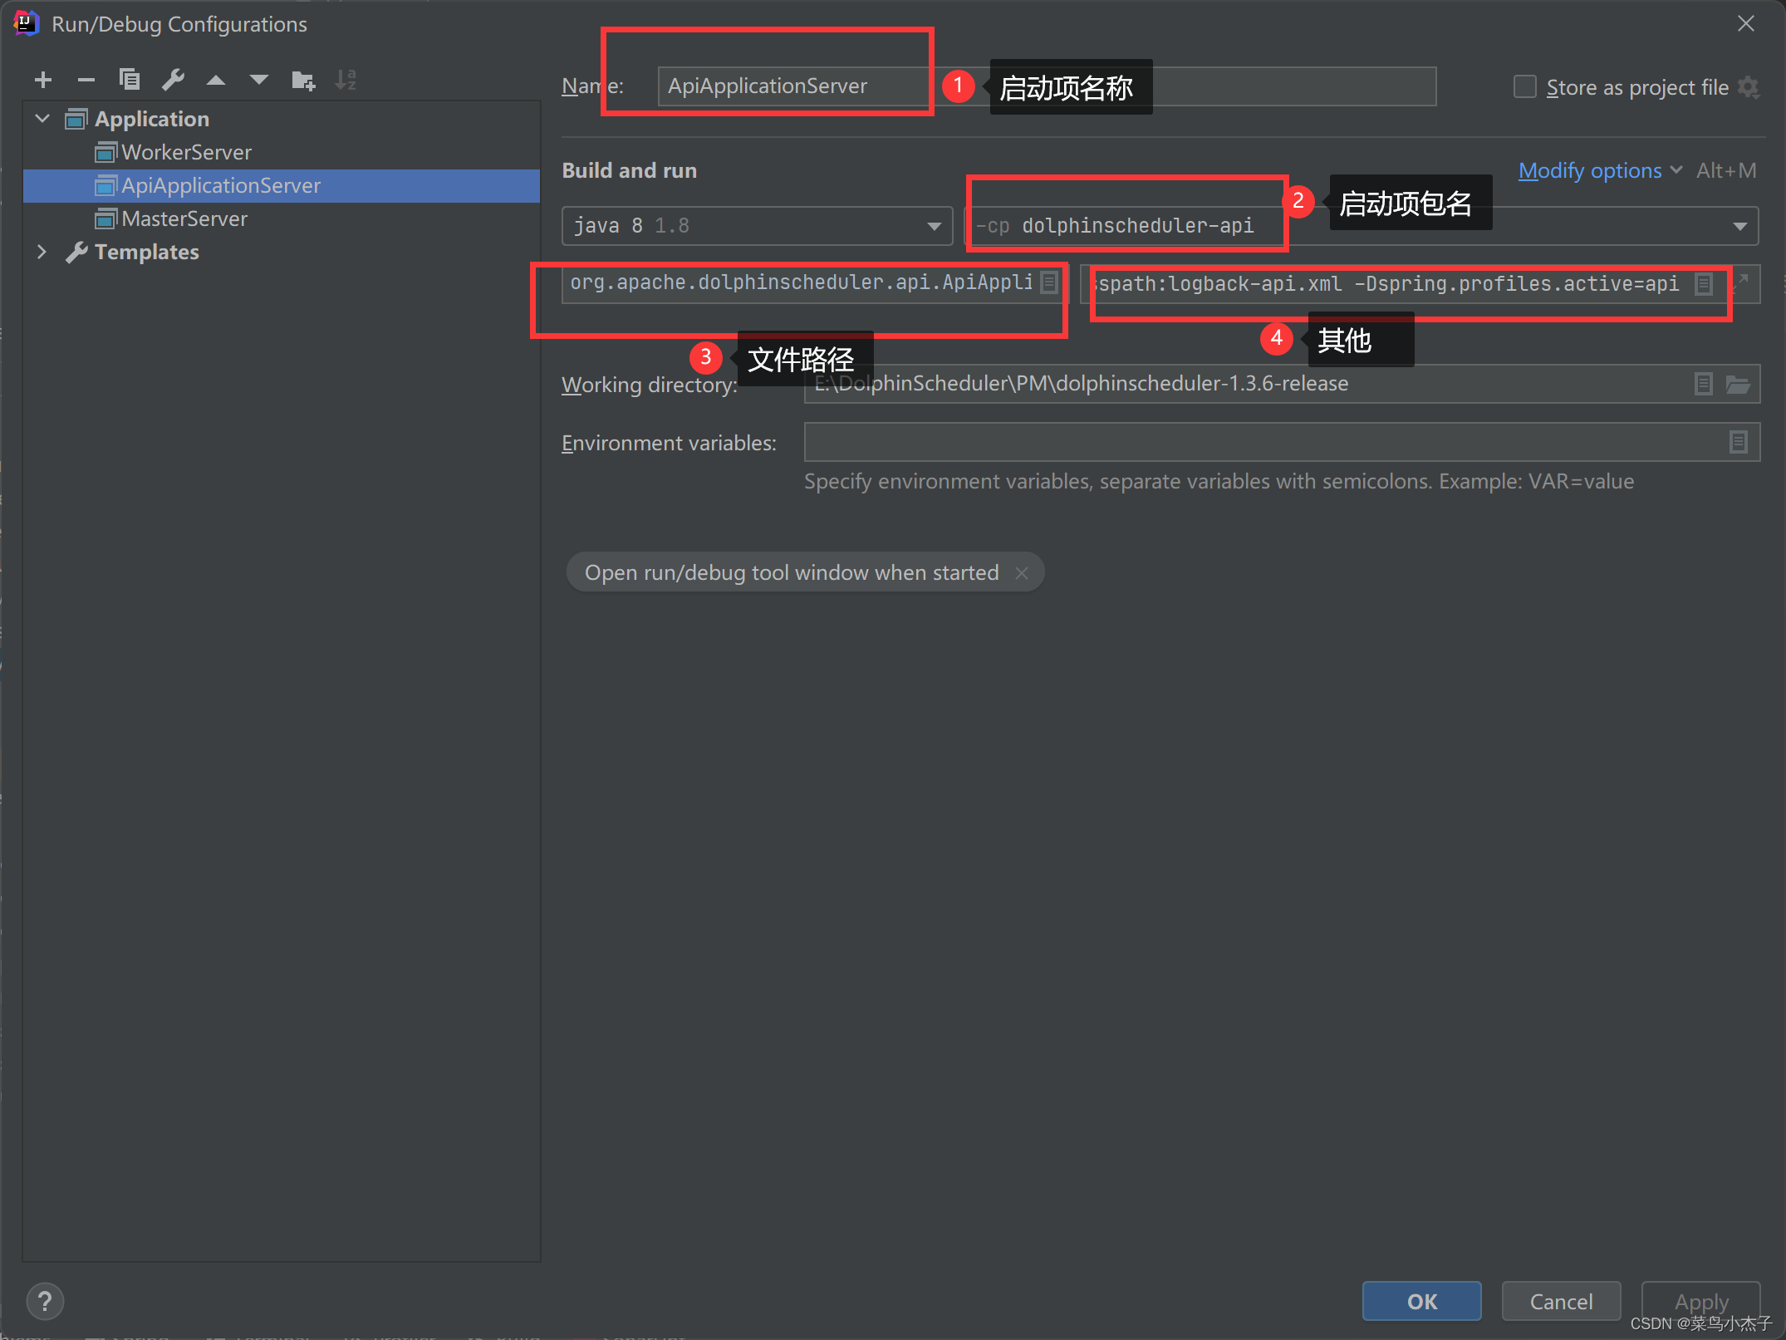The image size is (1786, 1340).
Task: Click the Cancel button
Action: [x=1561, y=1301]
